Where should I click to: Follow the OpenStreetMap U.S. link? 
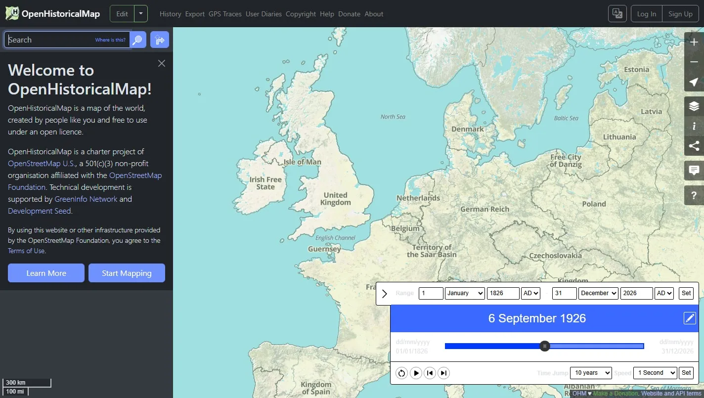(42, 163)
